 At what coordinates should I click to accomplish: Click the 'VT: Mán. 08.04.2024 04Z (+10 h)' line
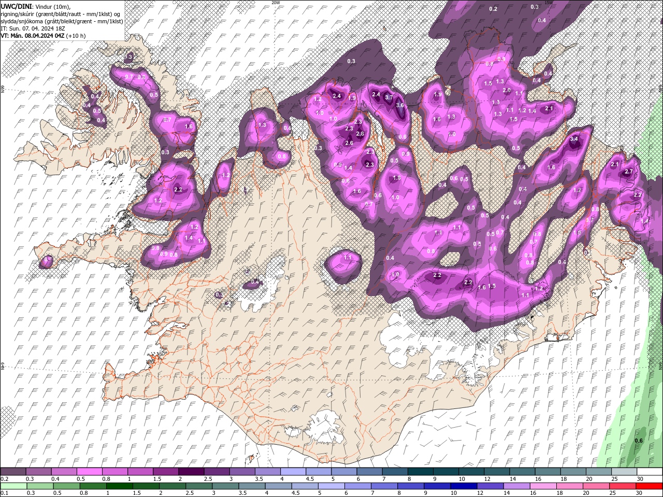[x=44, y=35]
